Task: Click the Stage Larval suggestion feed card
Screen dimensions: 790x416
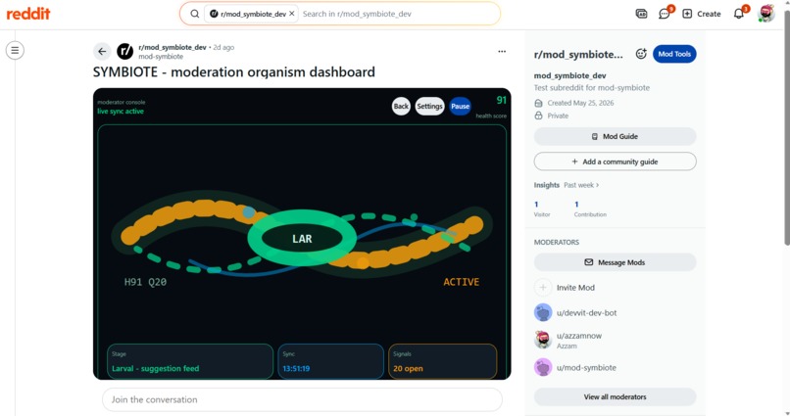Action: coord(190,361)
